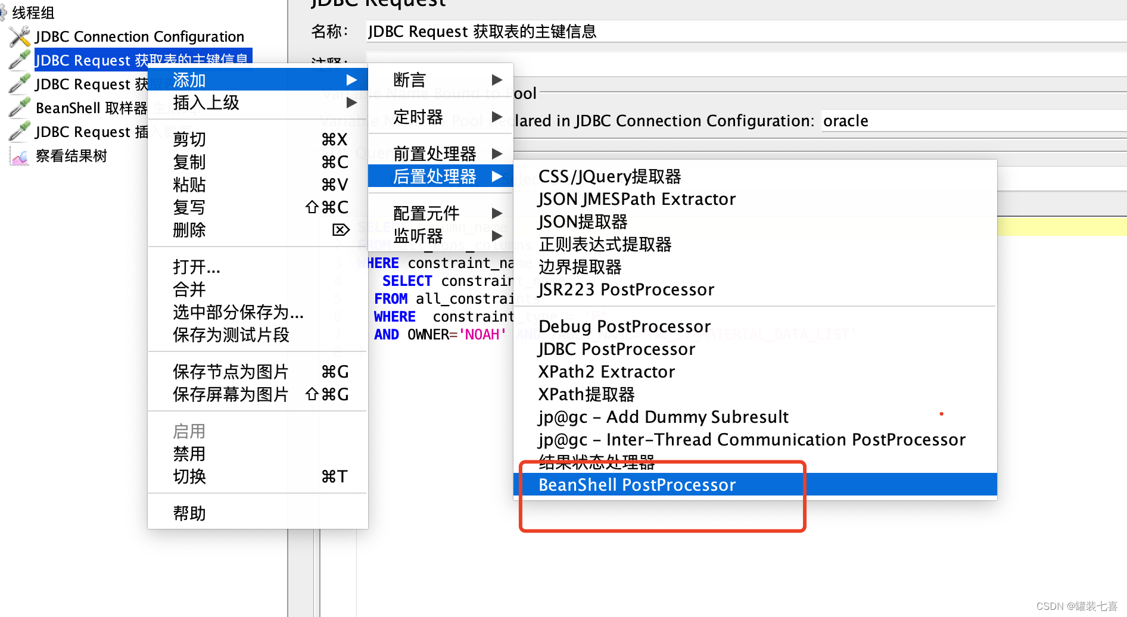This screenshot has width=1127, height=617.
Task: Open 帮助 from the context menu
Action: 258,513
